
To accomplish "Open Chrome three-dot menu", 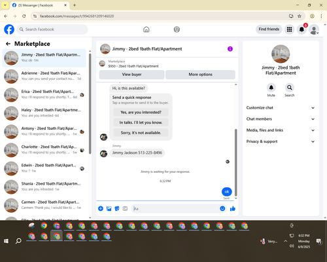I will [321, 16].
